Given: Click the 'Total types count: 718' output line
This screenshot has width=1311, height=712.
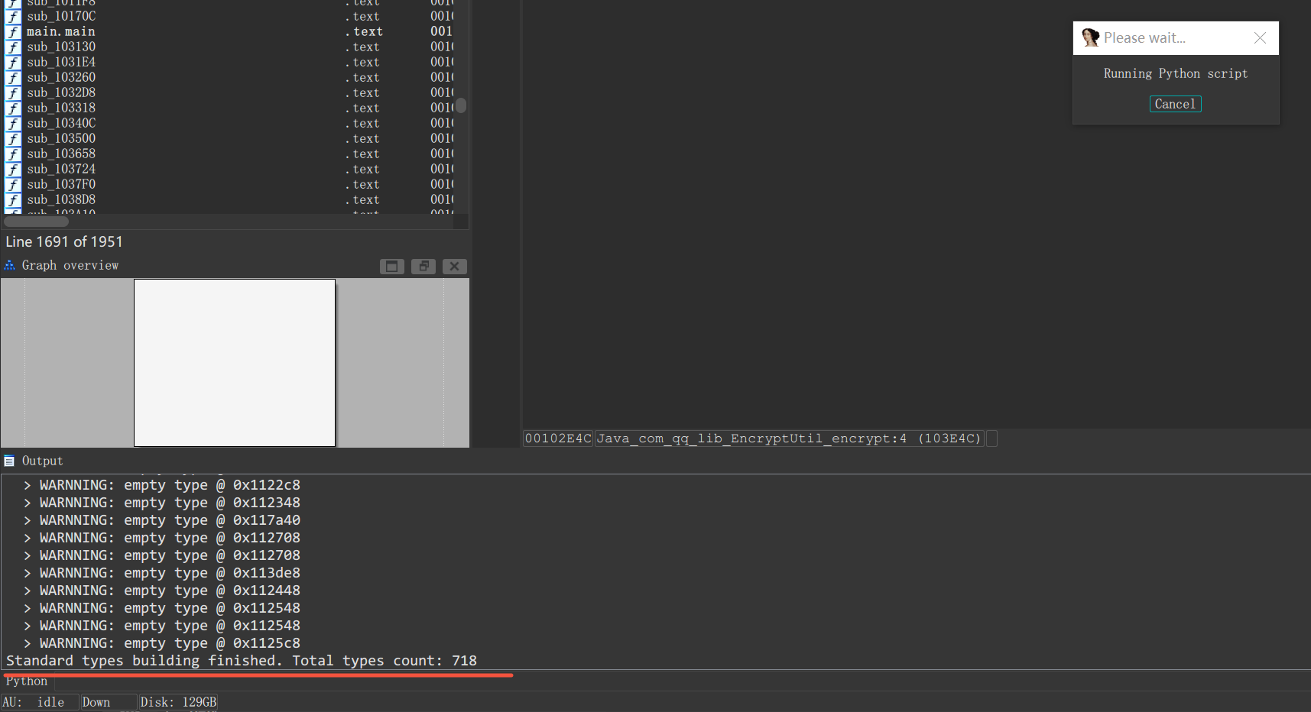Looking at the screenshot, I should pos(242,661).
